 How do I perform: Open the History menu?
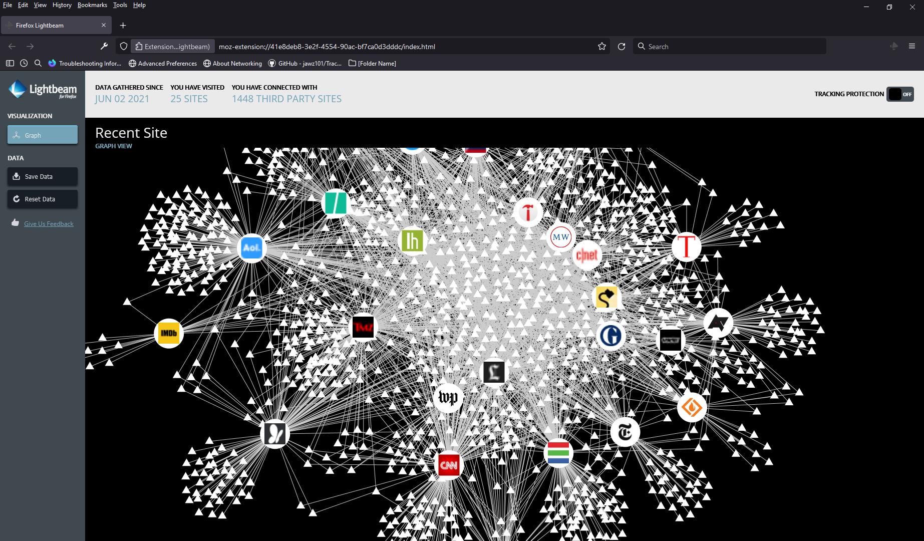click(62, 5)
